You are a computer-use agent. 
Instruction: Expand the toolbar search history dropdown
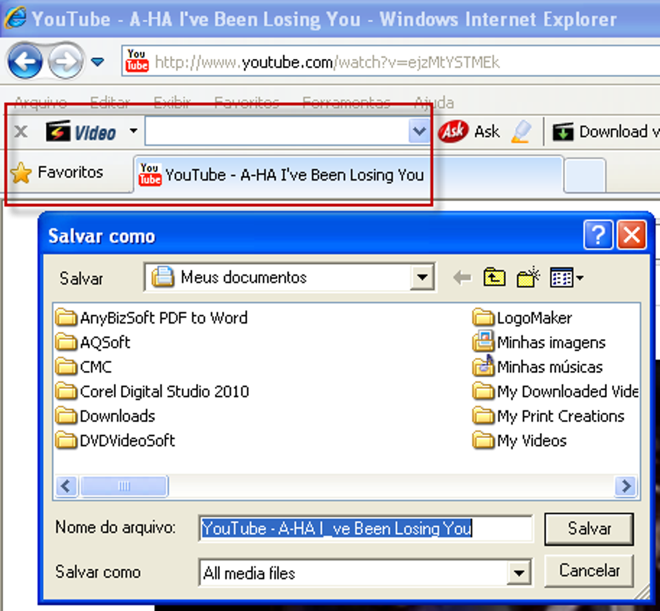pos(419,131)
